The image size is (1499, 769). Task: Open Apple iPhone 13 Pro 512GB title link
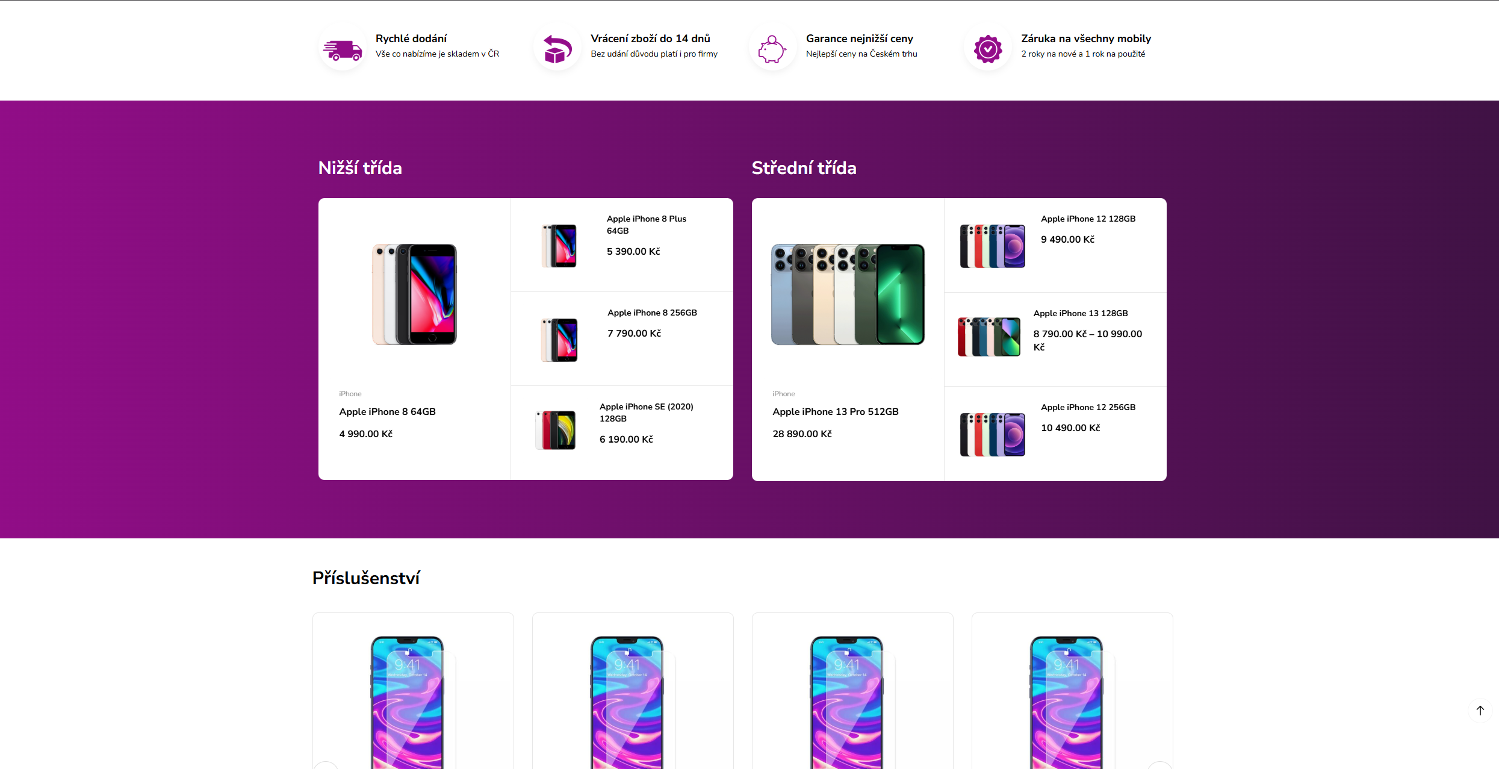(836, 411)
